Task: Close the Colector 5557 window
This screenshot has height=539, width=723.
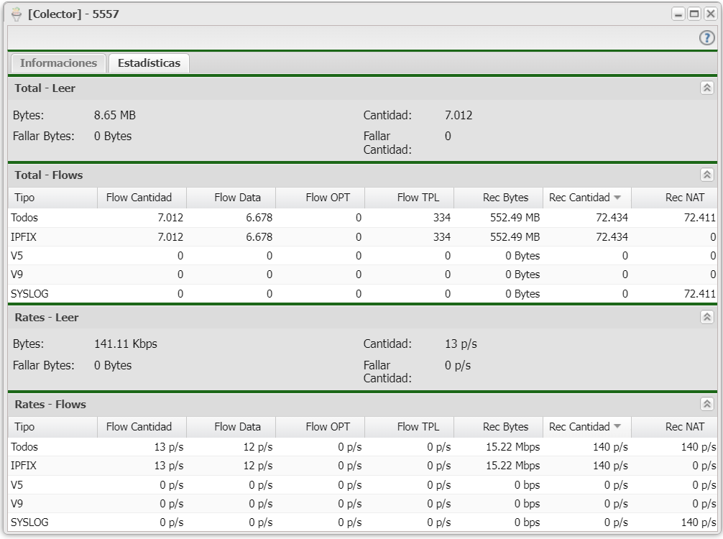Action: (x=710, y=14)
